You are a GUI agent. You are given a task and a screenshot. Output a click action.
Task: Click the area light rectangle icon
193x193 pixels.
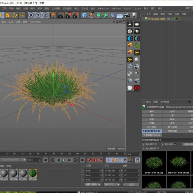(x=137, y=24)
